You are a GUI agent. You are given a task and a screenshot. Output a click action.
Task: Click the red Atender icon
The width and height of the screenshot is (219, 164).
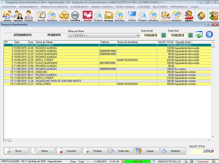[x=87, y=16]
